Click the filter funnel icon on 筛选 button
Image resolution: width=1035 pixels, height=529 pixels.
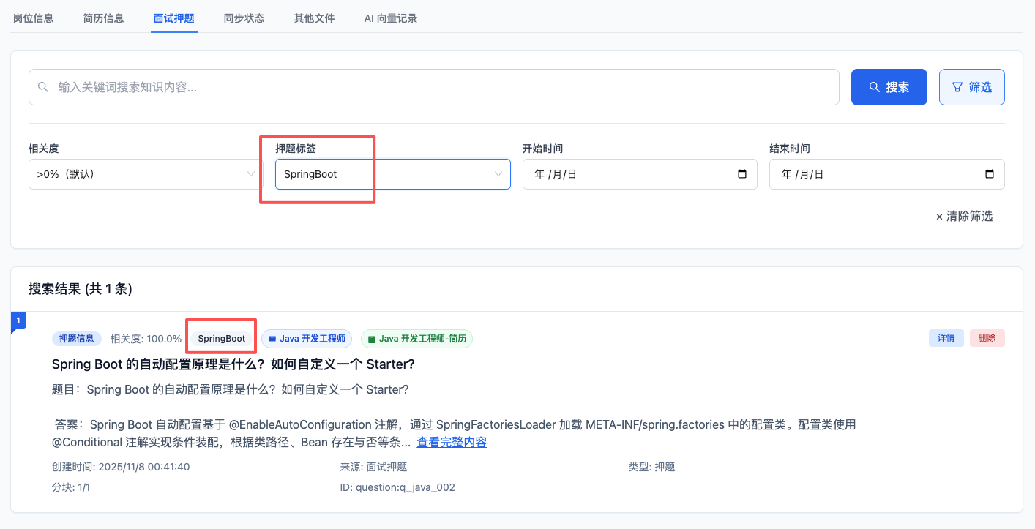957,86
